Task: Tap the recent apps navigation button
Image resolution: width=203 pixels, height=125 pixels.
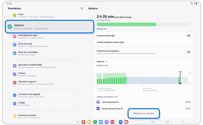Action: click(x=153, y=122)
